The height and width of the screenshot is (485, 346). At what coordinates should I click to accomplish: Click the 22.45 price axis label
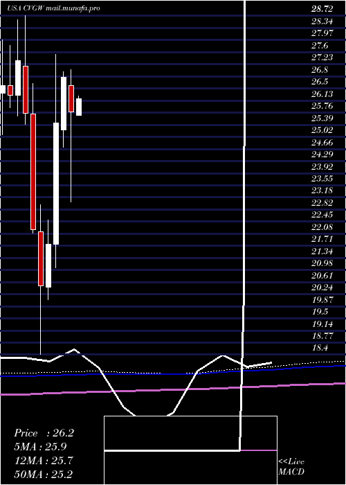point(322,215)
